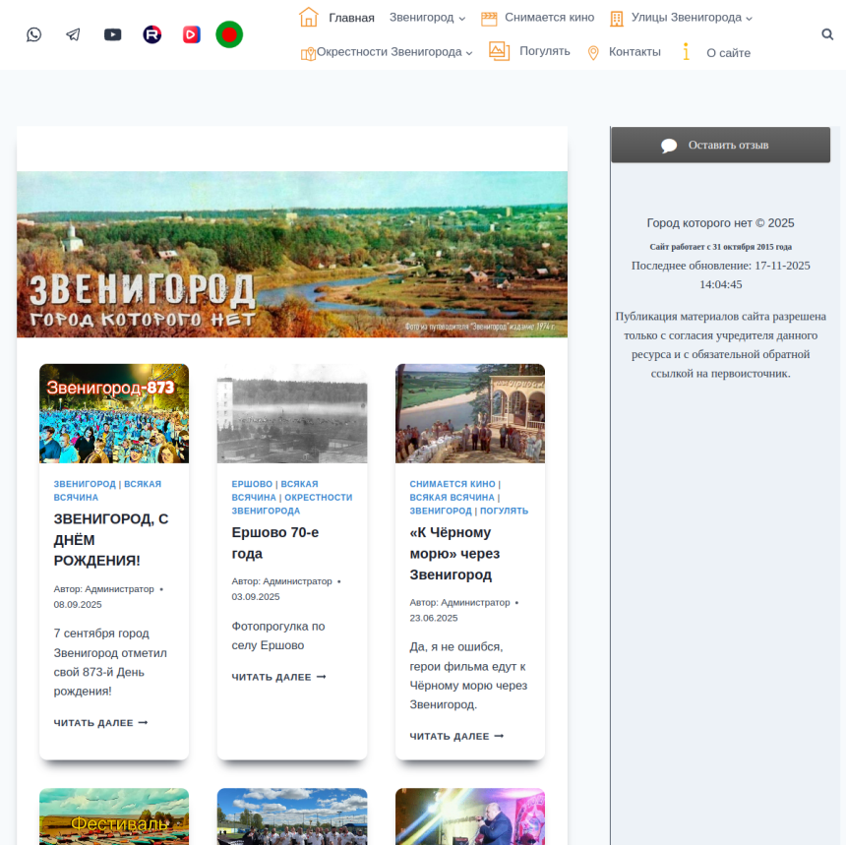This screenshot has height=845, width=846.
Task: Click the red play-button video icon
Action: click(x=191, y=34)
